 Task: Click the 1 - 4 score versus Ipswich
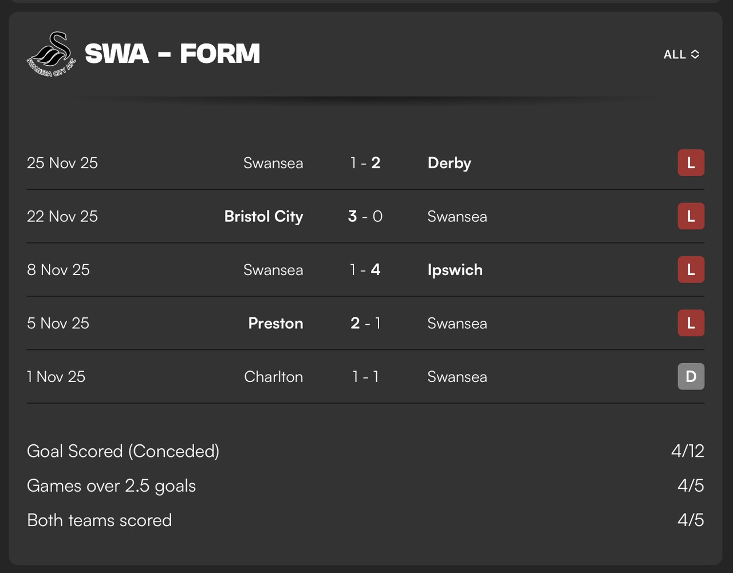(365, 270)
